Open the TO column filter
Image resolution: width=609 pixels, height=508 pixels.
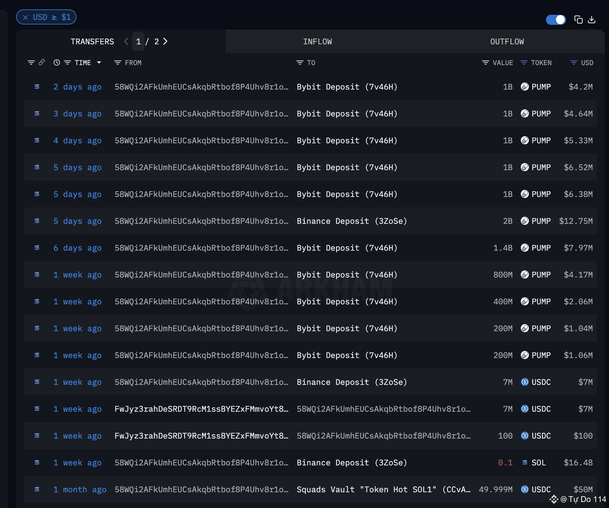(x=300, y=63)
